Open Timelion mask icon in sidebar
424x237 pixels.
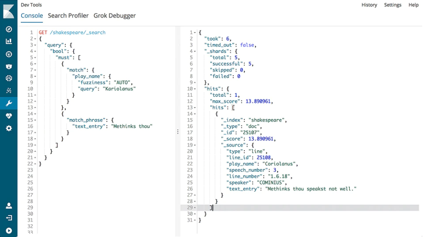(x=9, y=67)
